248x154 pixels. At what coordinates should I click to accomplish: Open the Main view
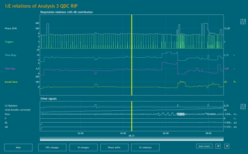(18, 147)
